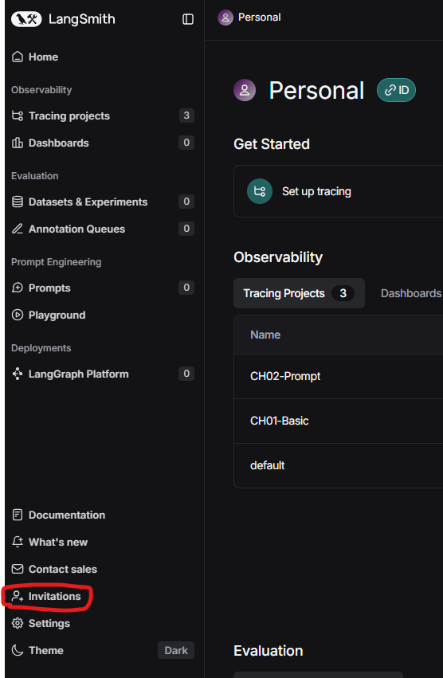Viewport: 443px width, 678px height.
Task: Click the large Personal workspace avatar
Action: [245, 90]
